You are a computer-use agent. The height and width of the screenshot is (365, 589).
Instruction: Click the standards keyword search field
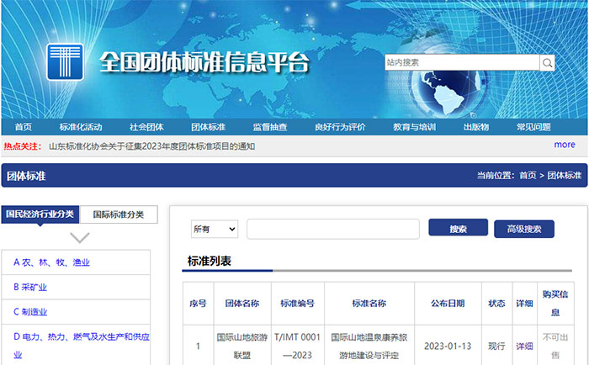(x=333, y=229)
